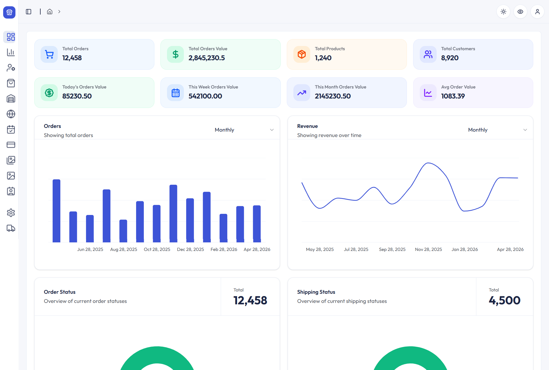Screen dimensions: 549x370
Task: Toggle the sidebar panel icon
Action: [29, 12]
